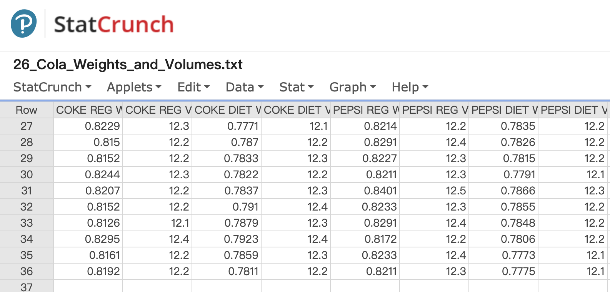Select row number 28
Viewport: 610px width, 292px height.
pos(27,142)
